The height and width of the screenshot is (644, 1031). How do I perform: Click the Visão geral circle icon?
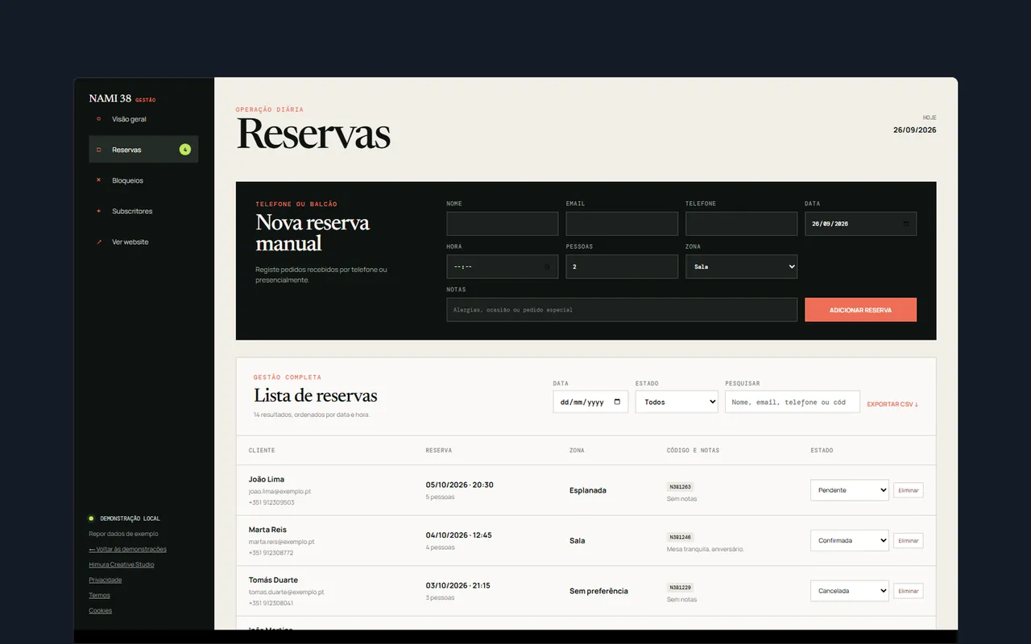click(98, 119)
